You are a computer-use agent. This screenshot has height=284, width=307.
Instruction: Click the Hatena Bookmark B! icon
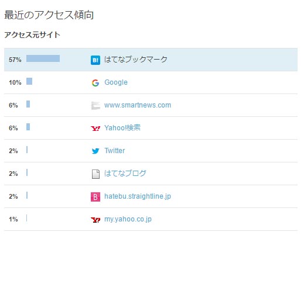(x=95, y=60)
